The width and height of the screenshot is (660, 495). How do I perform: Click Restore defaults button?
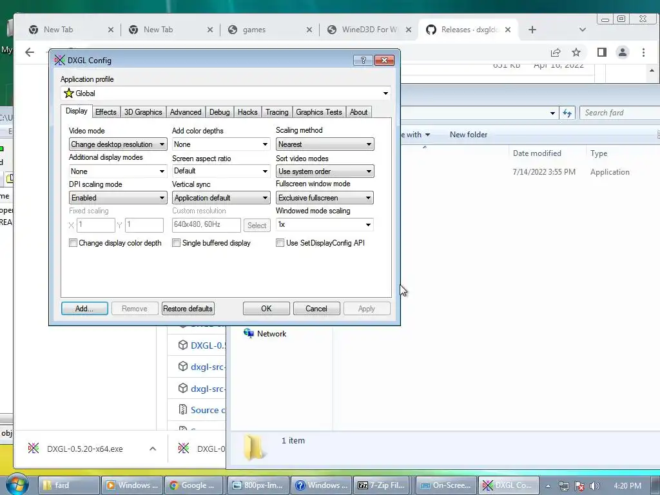[188, 309]
